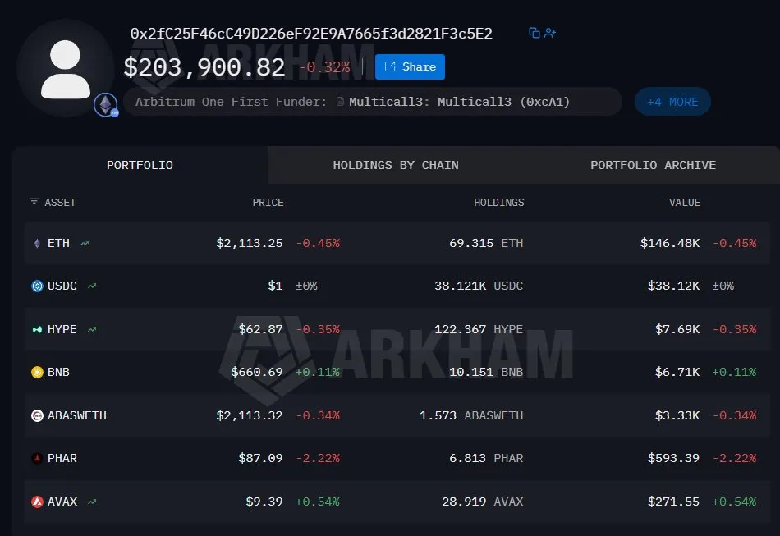
Task: Click the $146.48K value cell
Action: coord(670,243)
